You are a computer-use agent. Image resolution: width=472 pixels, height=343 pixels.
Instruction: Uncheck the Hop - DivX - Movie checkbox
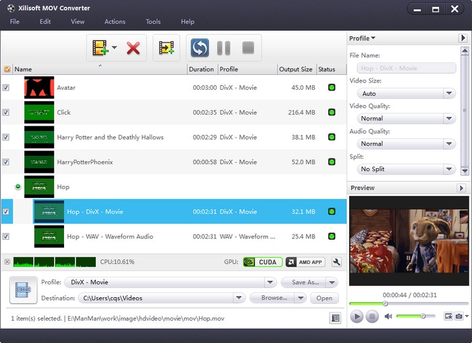pyautogui.click(x=5, y=211)
